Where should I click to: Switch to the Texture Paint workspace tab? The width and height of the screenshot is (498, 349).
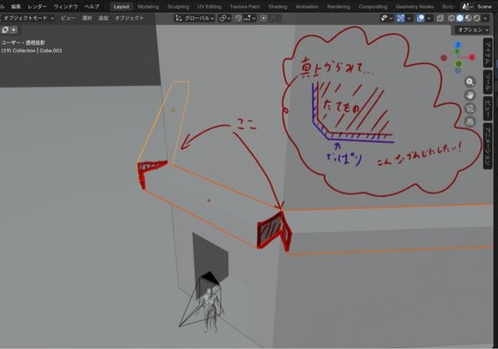245,7
